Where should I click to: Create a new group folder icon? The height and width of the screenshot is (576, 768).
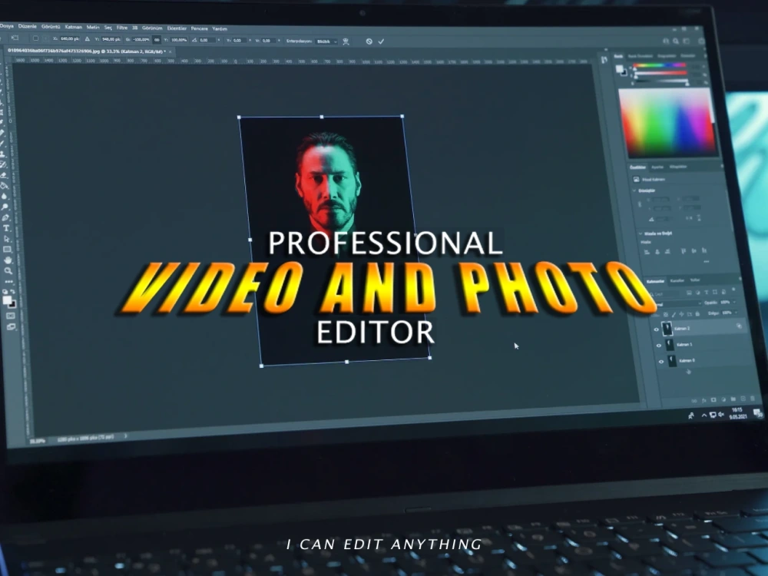coord(733,399)
